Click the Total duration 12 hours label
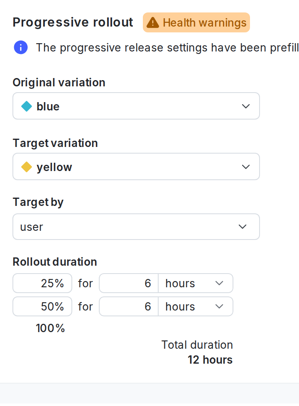Image resolution: width=299 pixels, height=406 pixels. click(x=197, y=352)
